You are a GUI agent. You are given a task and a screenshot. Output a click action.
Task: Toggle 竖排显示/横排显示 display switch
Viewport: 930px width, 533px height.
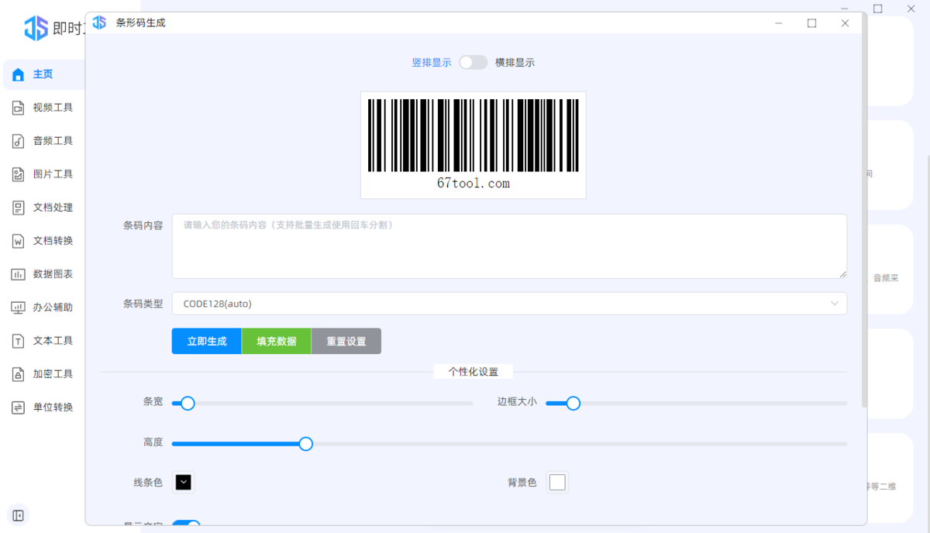[x=473, y=63]
